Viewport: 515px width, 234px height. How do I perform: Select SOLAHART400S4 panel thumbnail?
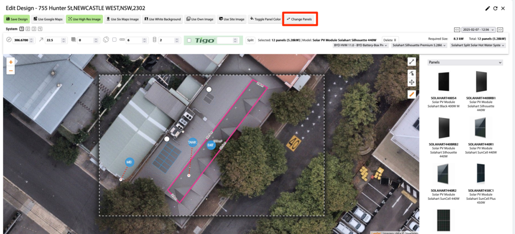[x=444, y=82]
